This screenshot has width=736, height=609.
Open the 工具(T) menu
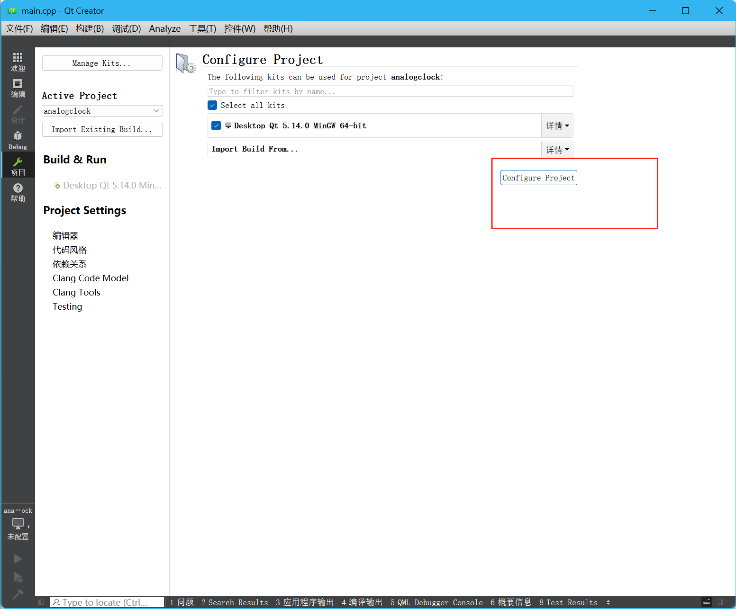pyautogui.click(x=202, y=28)
